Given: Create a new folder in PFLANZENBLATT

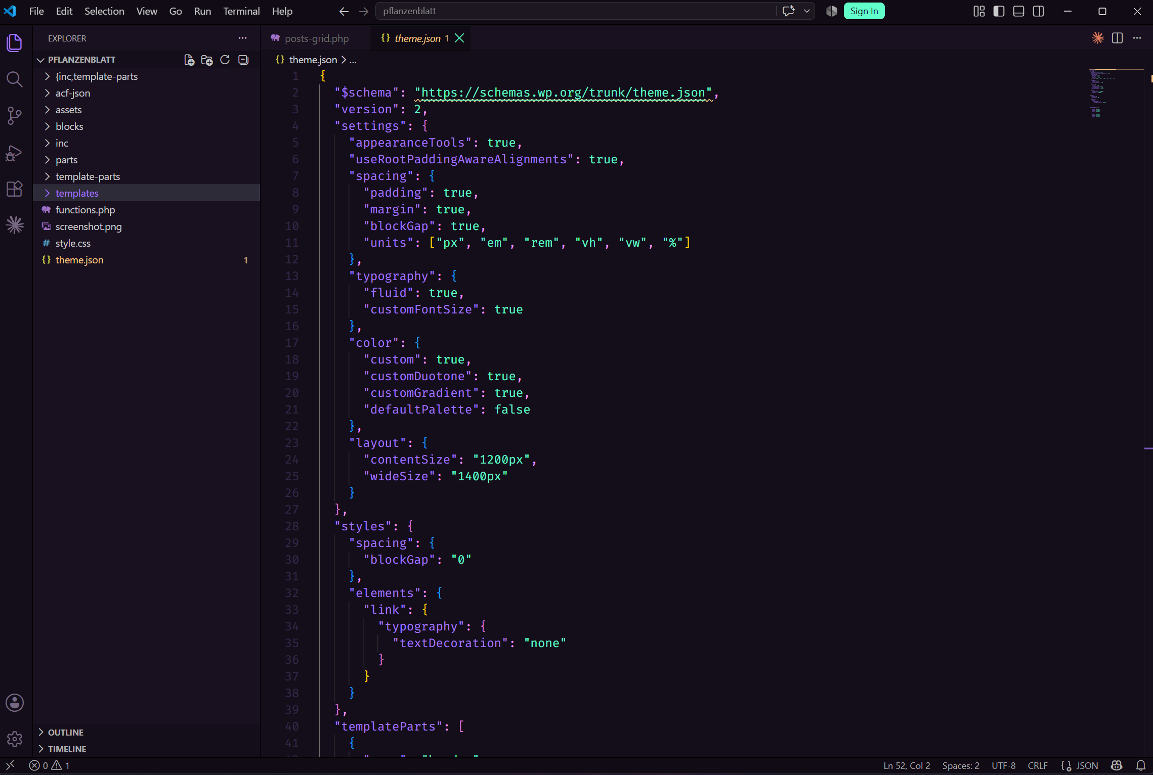Looking at the screenshot, I should click(x=207, y=60).
